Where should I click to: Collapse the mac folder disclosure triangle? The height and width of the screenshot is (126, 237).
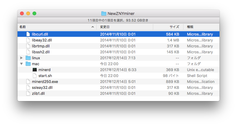pos(22,64)
